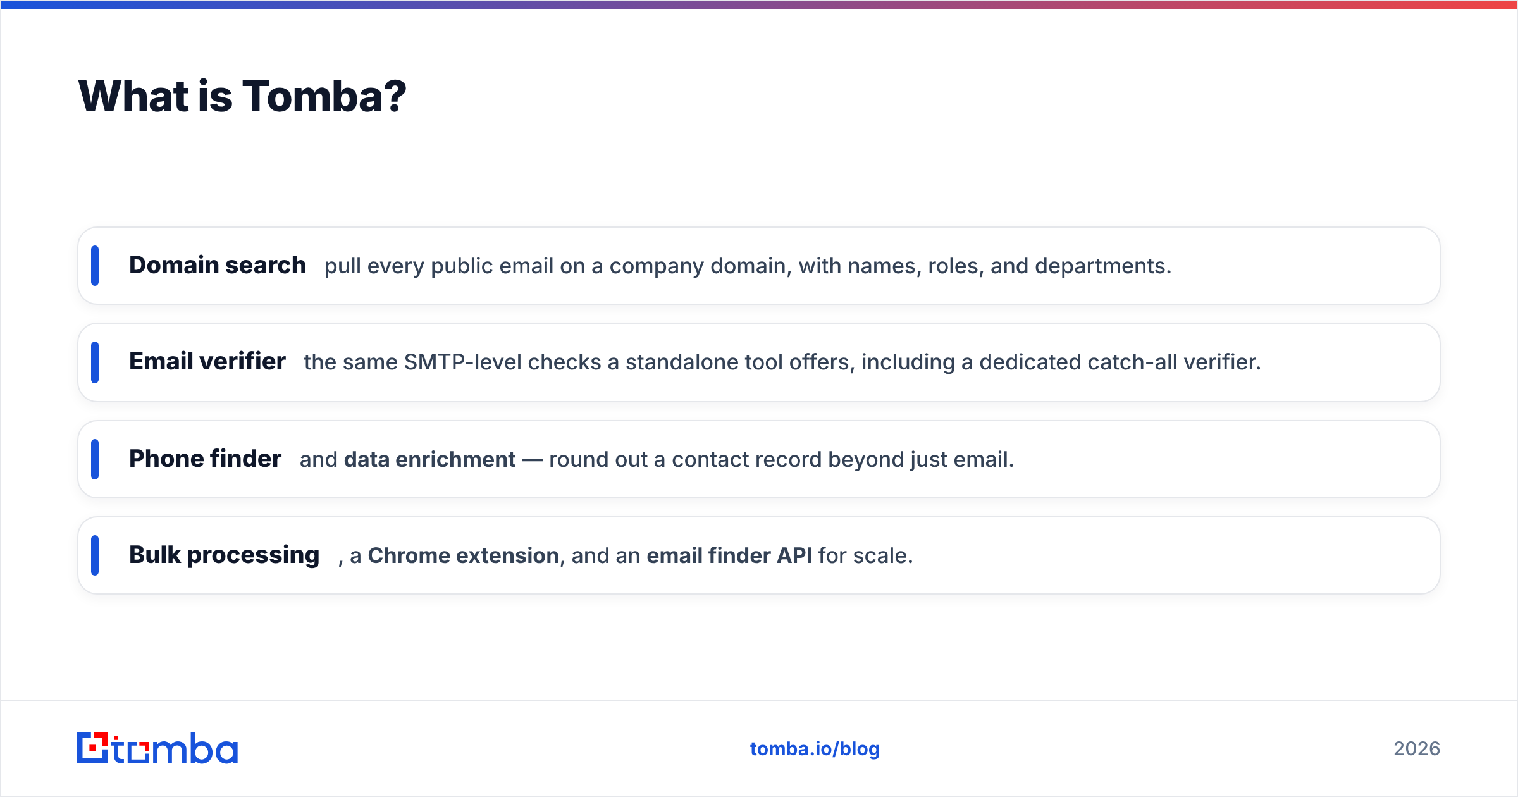Click the "data enrichment" bold text
The image size is (1518, 797).
(x=429, y=459)
